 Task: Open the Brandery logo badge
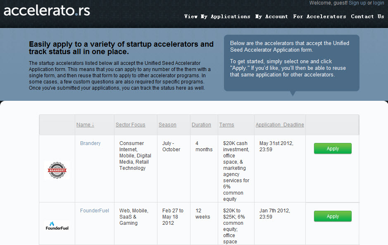coord(57,170)
